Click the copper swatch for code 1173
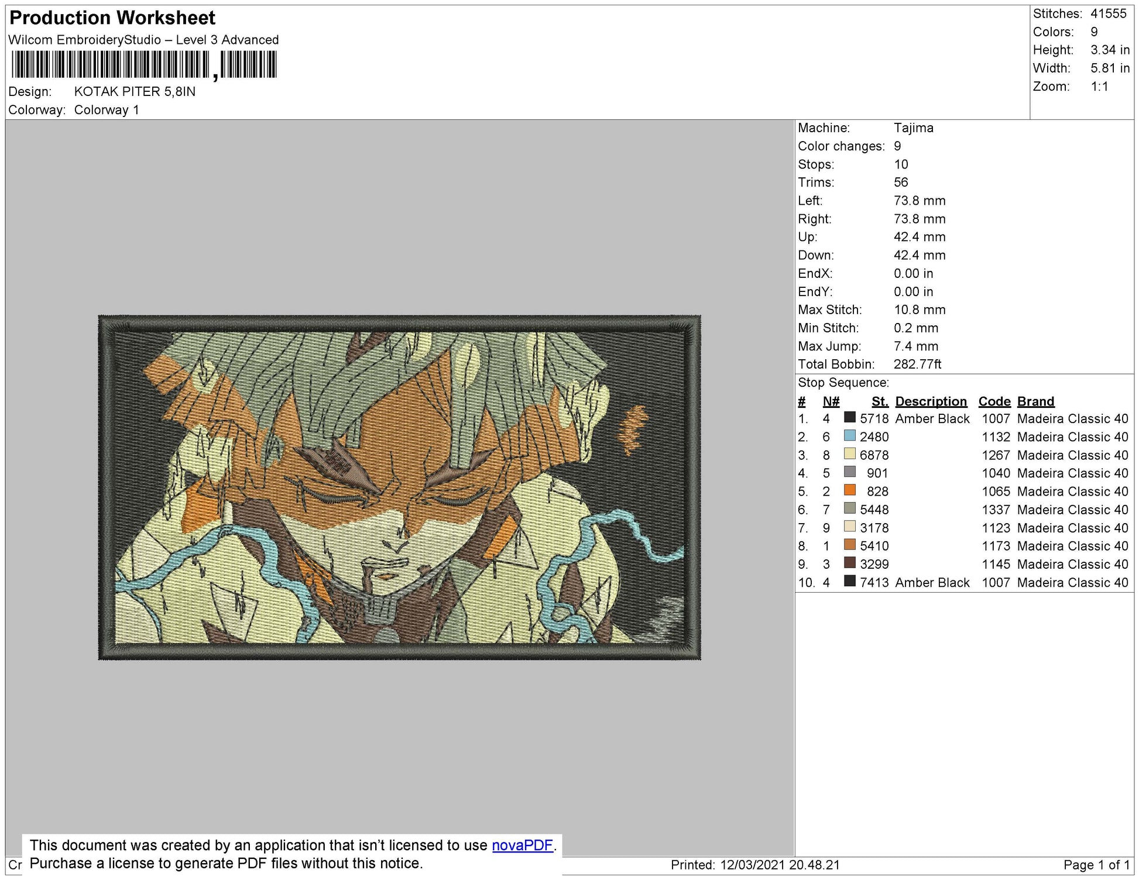The width and height of the screenshot is (1139, 880). [850, 545]
